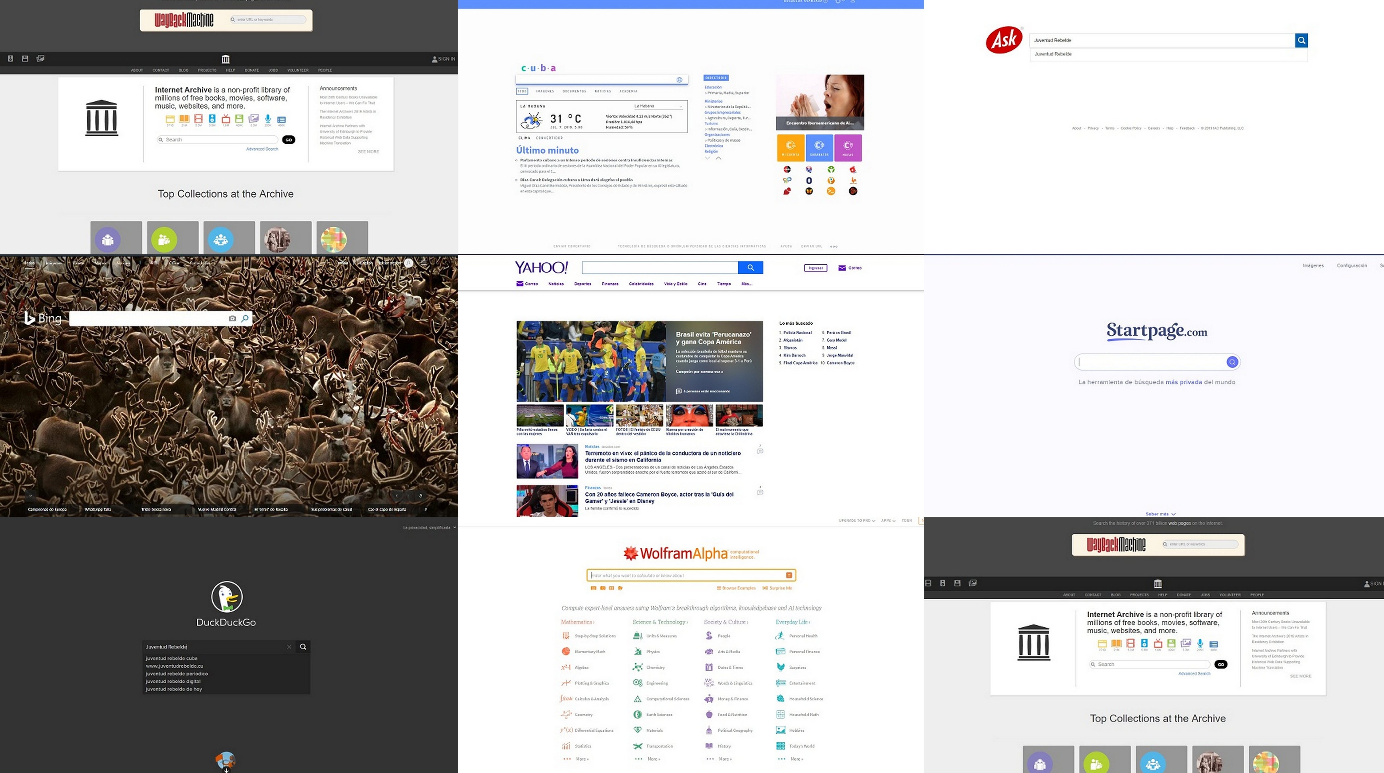
Task: Click the WolframAlpha Money & Finance piggy icon
Action: click(x=709, y=699)
